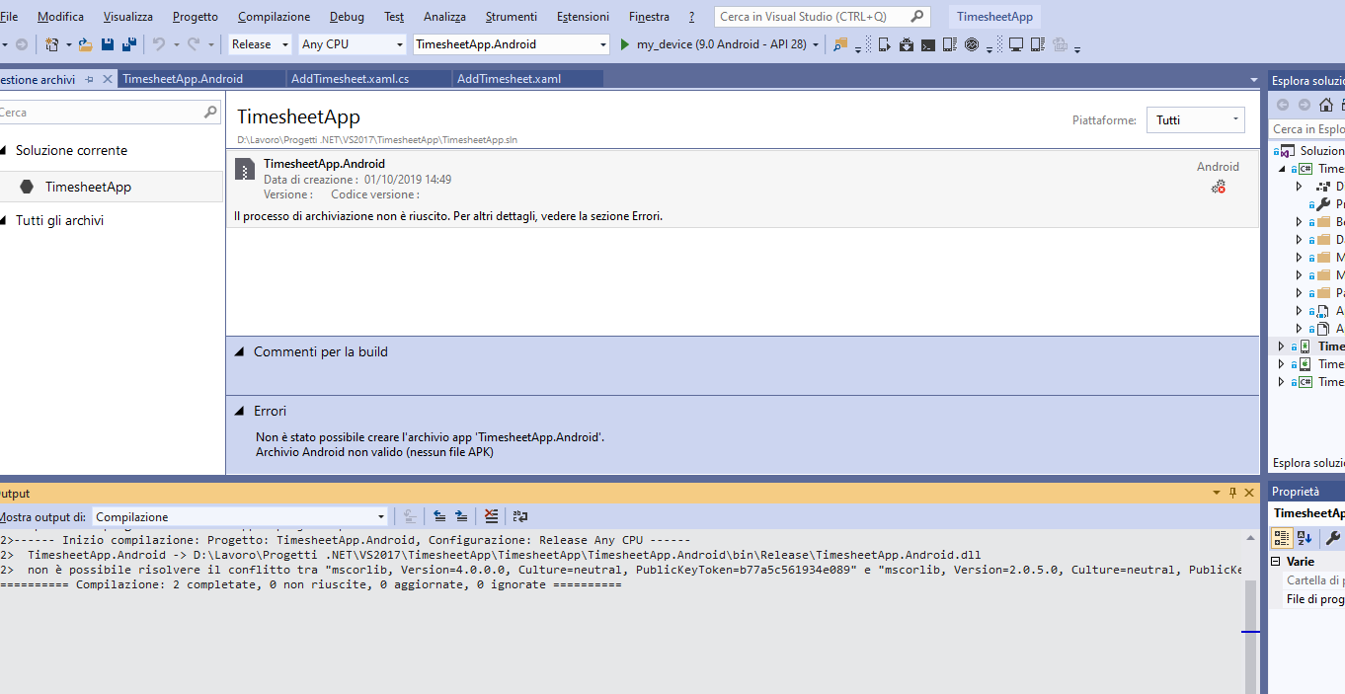The height and width of the screenshot is (694, 1345).
Task: Open the Android adb command prompt icon
Action: (x=927, y=44)
